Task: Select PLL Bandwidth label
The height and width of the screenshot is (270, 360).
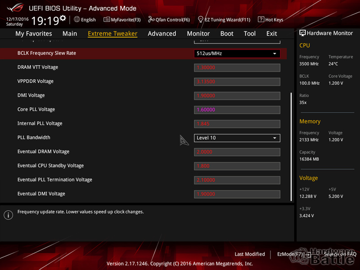Action: tap(34, 138)
